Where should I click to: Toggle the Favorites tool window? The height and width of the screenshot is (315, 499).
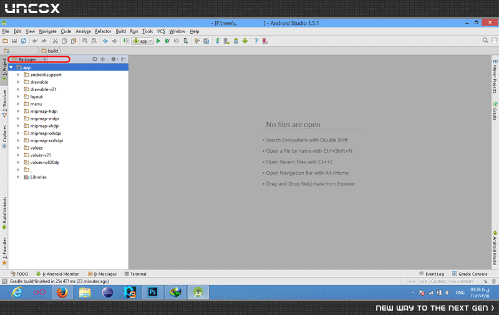click(x=4, y=251)
